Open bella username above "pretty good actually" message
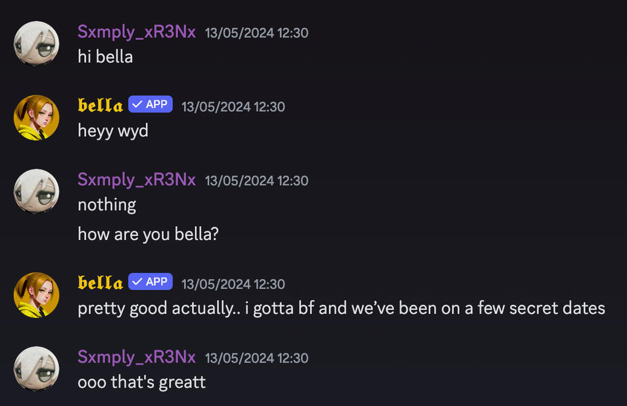The height and width of the screenshot is (406, 627). (x=100, y=283)
